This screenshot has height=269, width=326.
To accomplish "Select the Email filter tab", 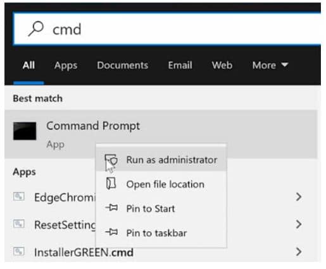I will [x=180, y=65].
